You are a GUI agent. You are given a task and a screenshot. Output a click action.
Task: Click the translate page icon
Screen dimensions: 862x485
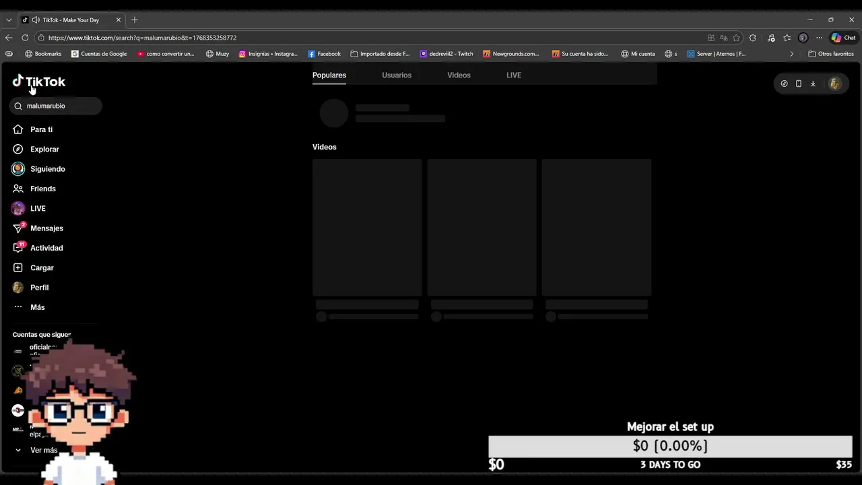(x=724, y=38)
